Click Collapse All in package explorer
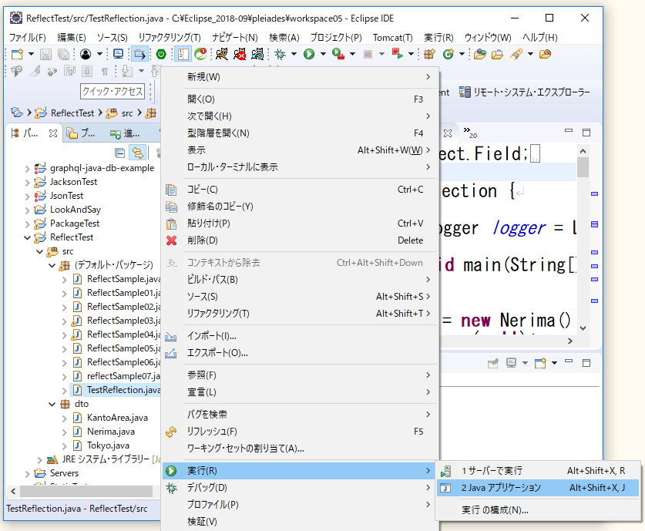The height and width of the screenshot is (531, 645). 119,153
